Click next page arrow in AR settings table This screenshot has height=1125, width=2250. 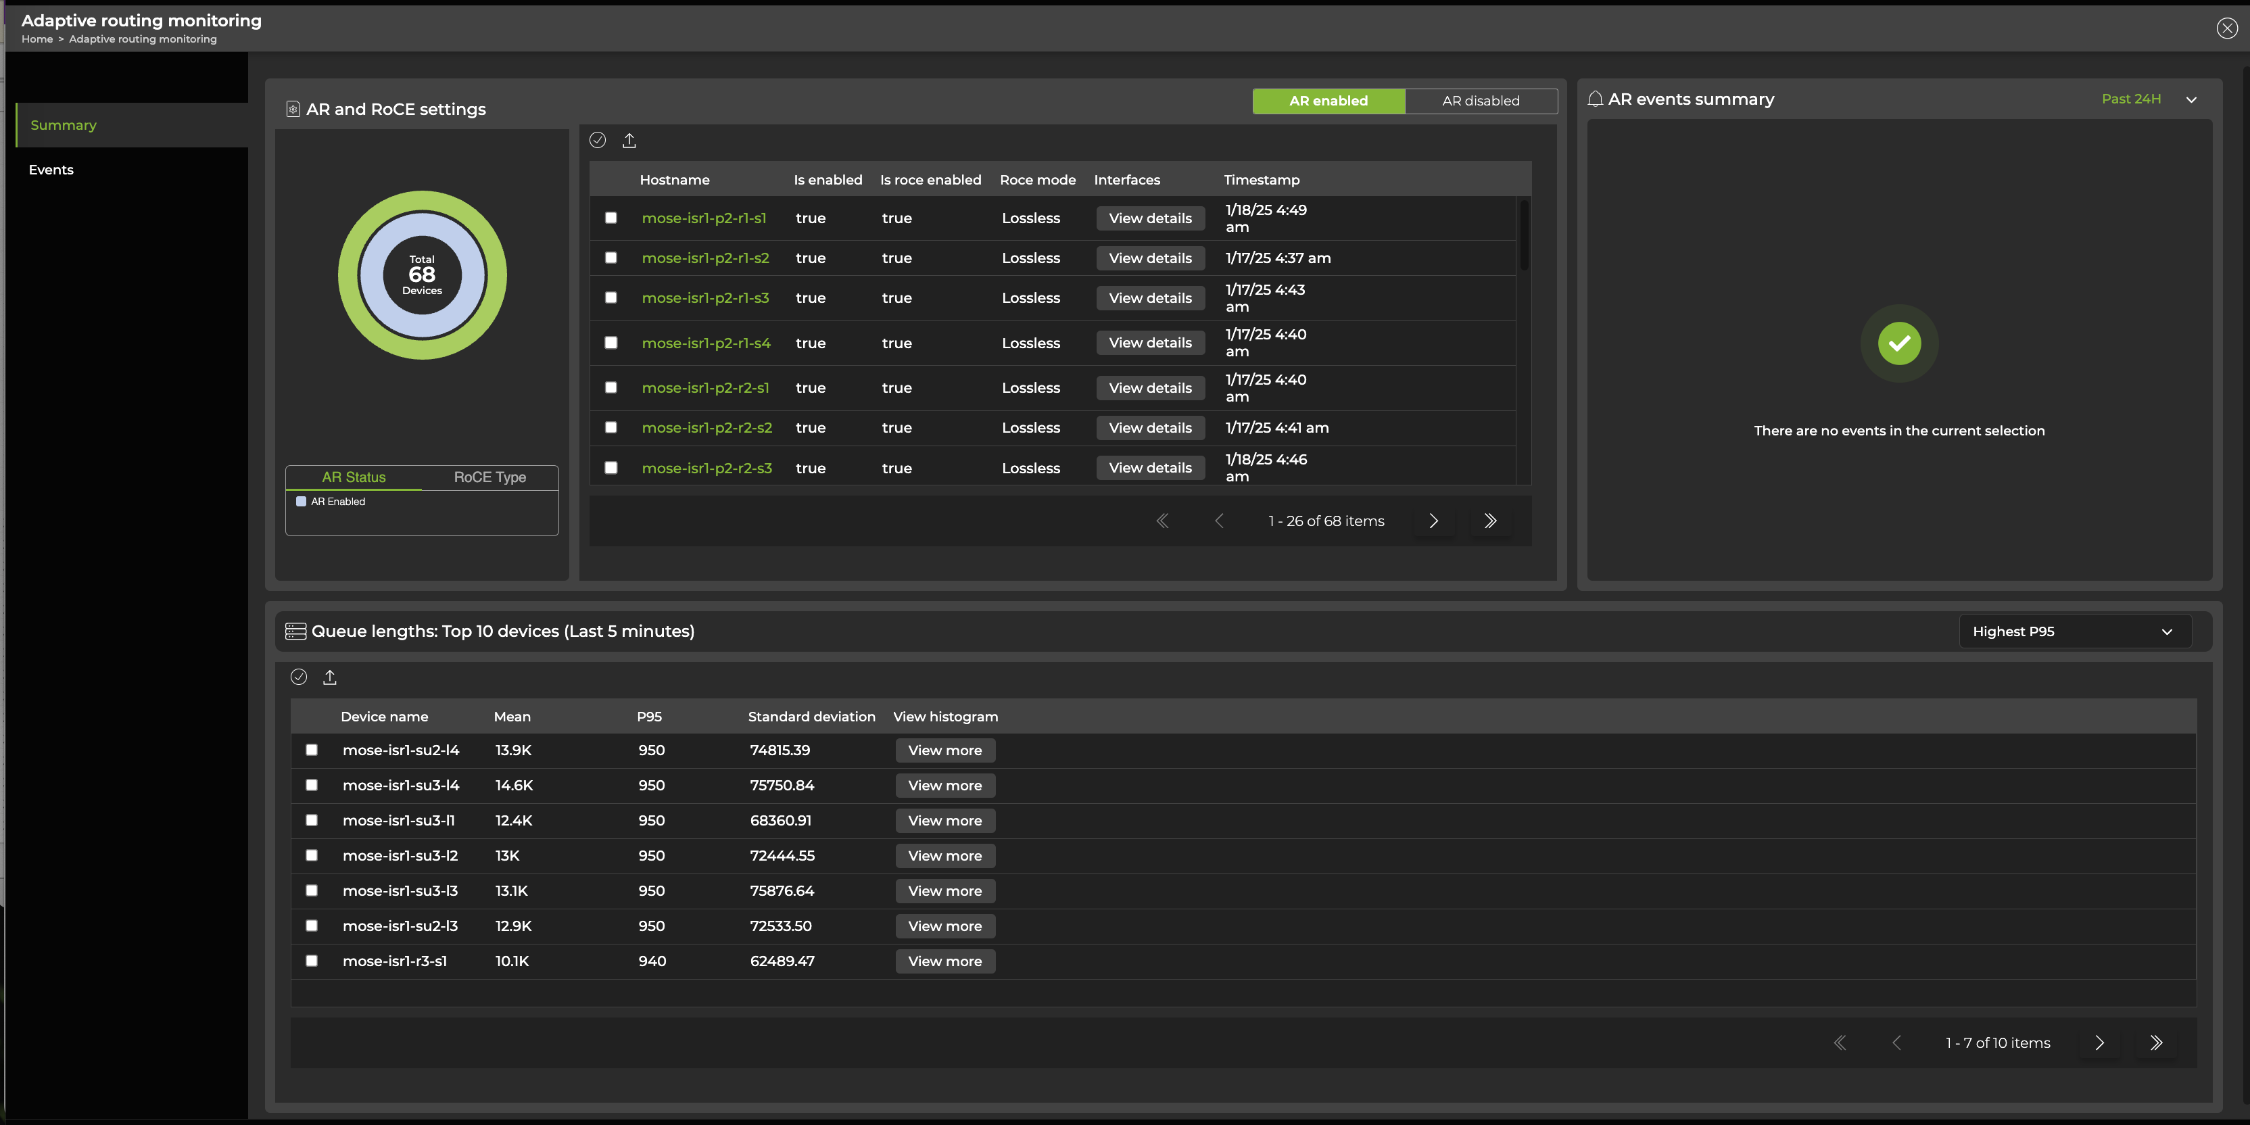pyautogui.click(x=1433, y=521)
